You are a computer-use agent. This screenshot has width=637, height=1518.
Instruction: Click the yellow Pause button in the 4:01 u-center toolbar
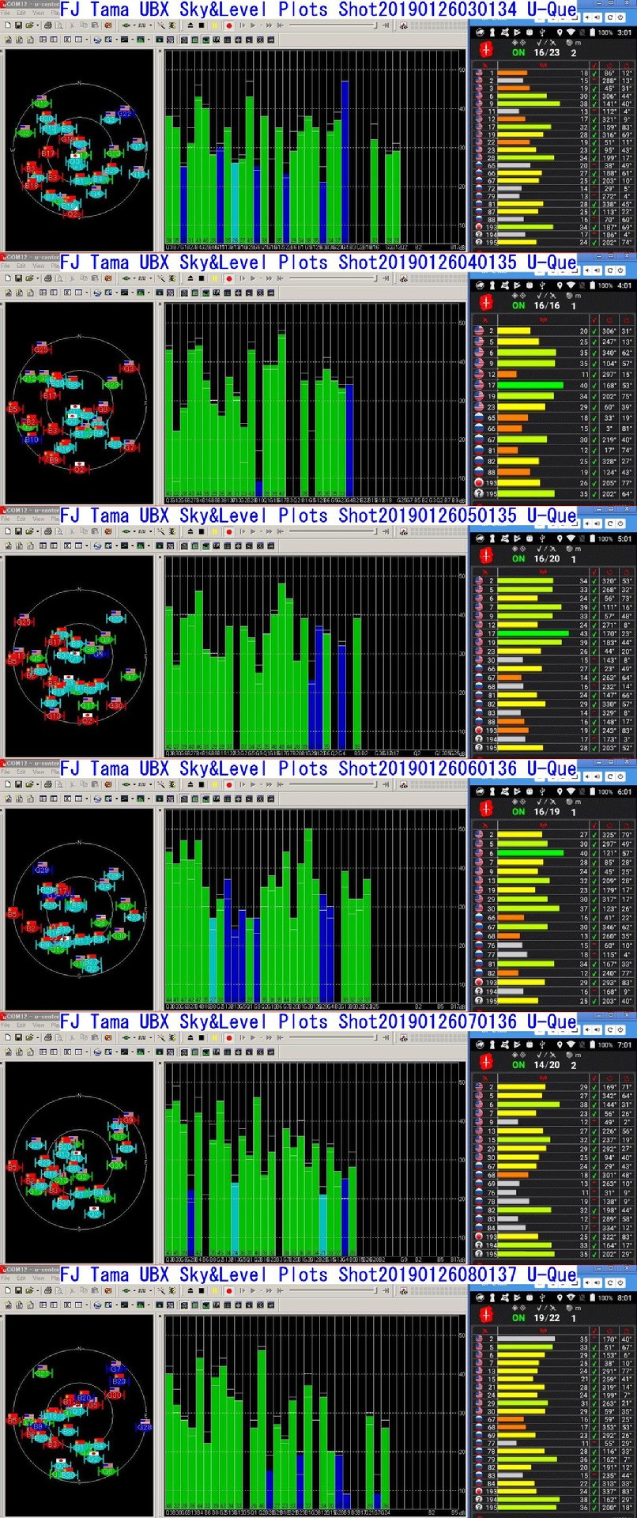[215, 278]
